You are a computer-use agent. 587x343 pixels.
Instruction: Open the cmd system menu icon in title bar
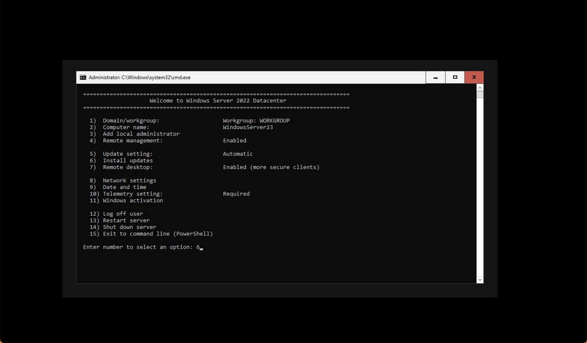coord(83,77)
